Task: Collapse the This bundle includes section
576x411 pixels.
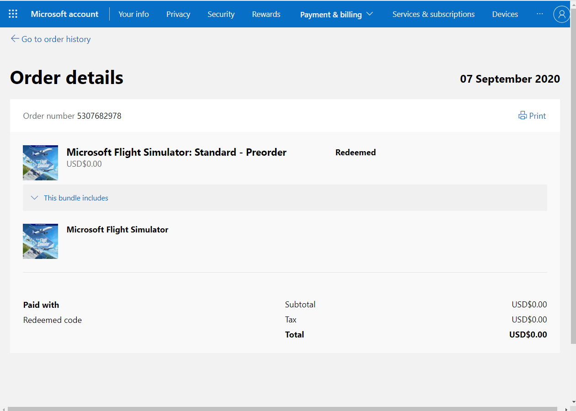Action: coord(34,198)
